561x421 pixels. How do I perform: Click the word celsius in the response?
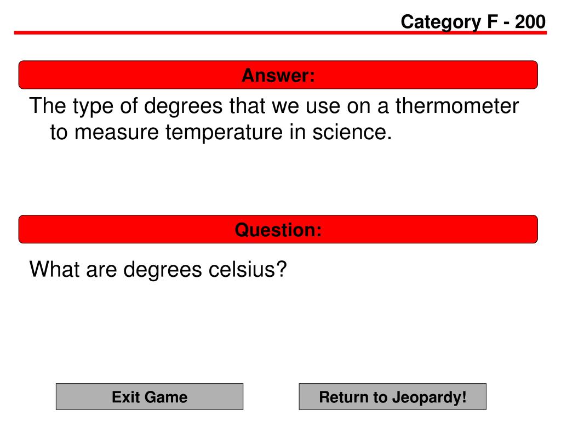coord(248,269)
